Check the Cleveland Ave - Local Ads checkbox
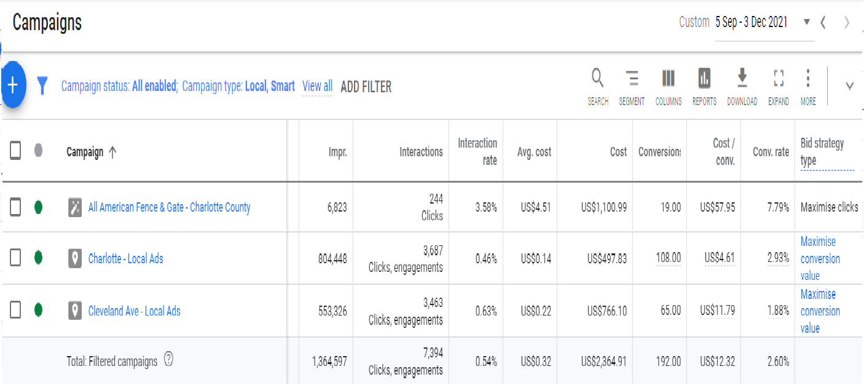This screenshot has width=864, height=385. (x=15, y=311)
